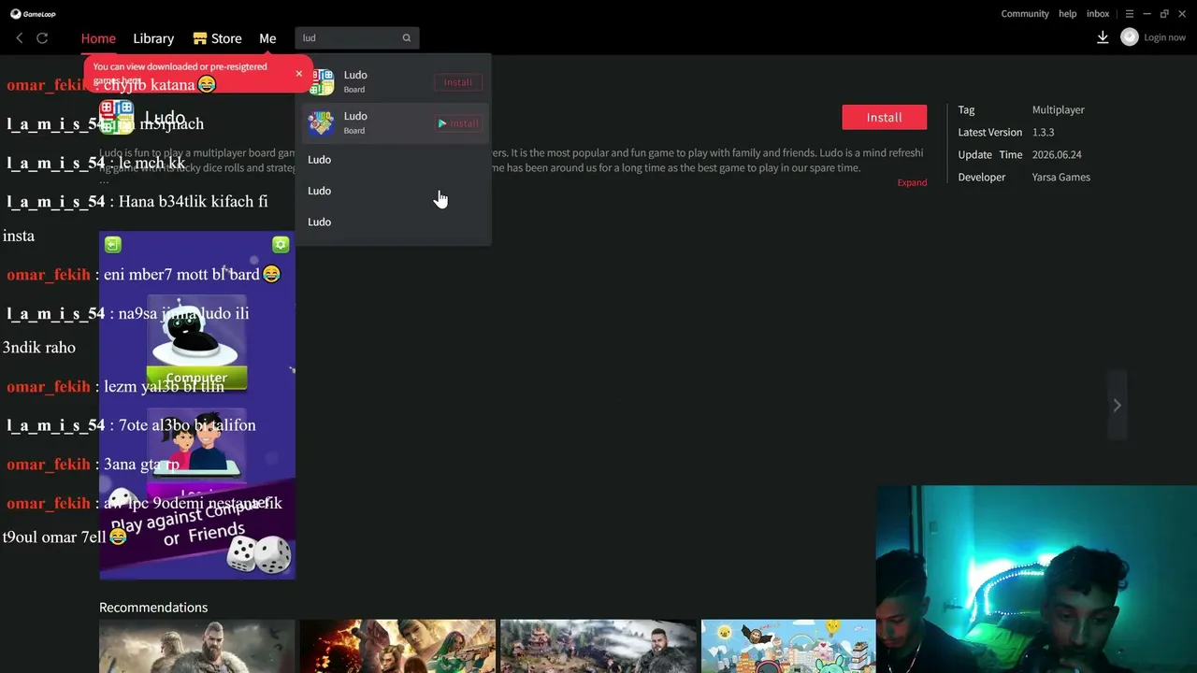Click the search magnifier icon
The width and height of the screenshot is (1197, 673).
click(407, 38)
